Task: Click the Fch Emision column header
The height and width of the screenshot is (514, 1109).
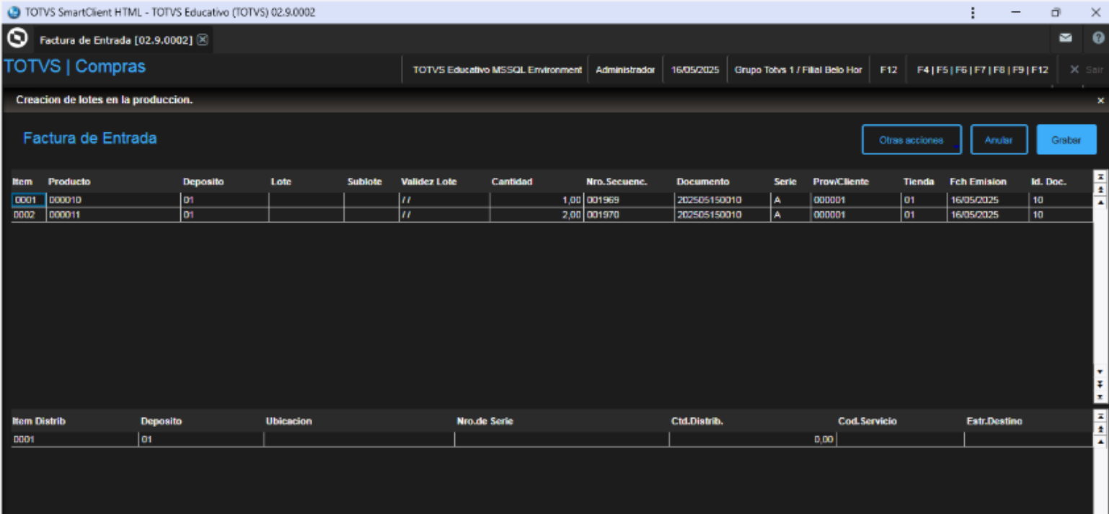Action: (x=978, y=181)
